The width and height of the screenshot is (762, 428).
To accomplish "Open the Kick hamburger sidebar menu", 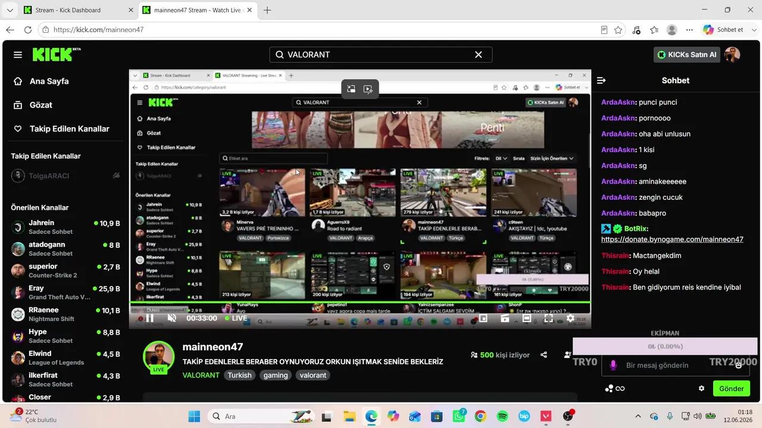I will 18,55.
